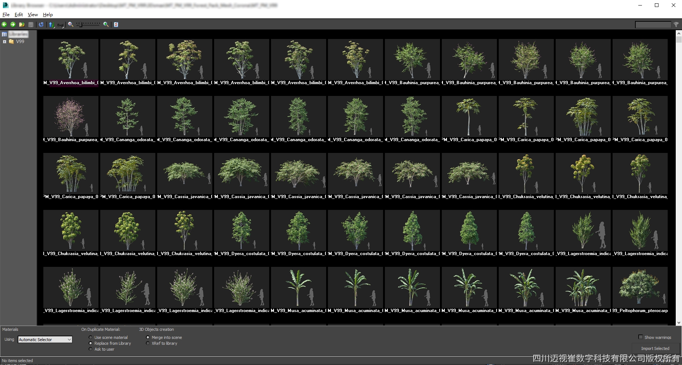Select the ascending sort icon

tap(51, 24)
